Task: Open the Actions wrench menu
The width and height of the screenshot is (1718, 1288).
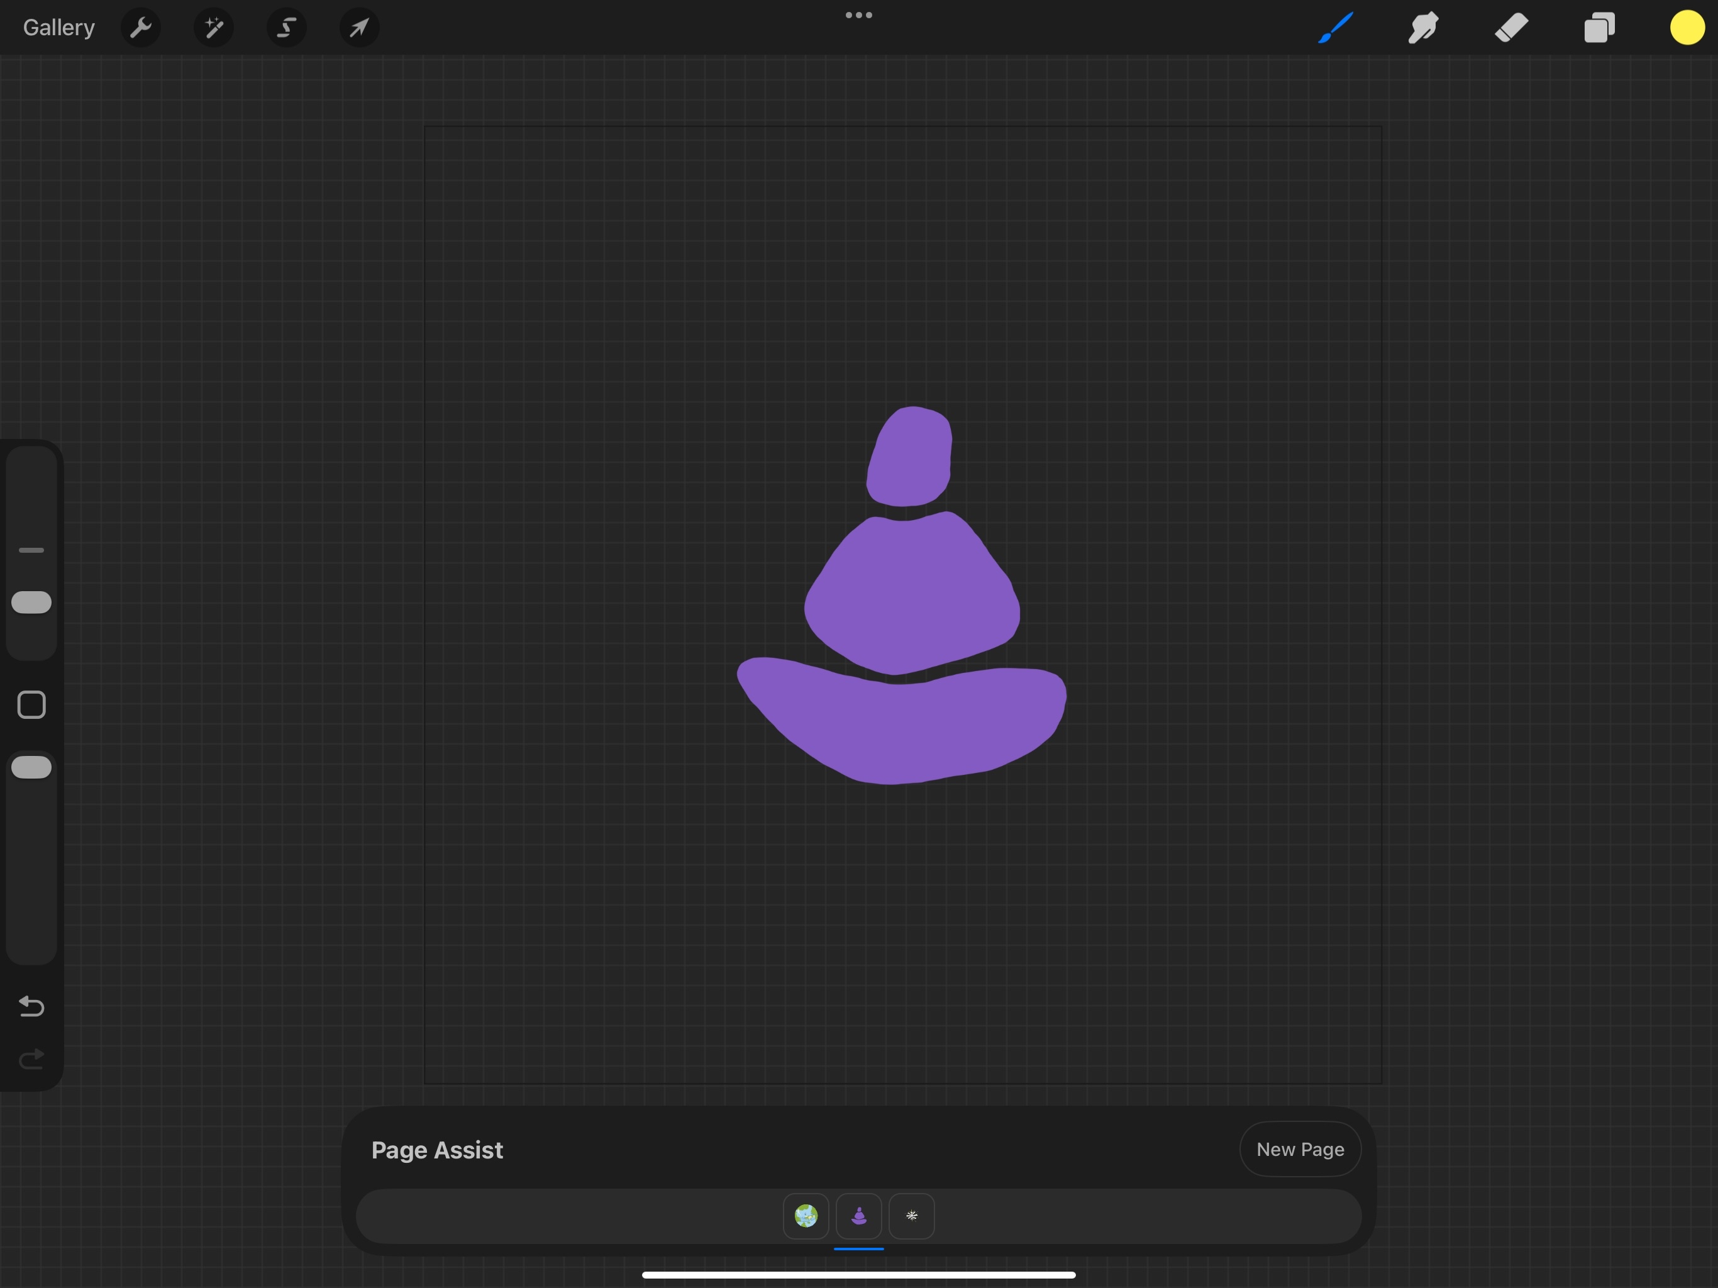Action: (141, 28)
